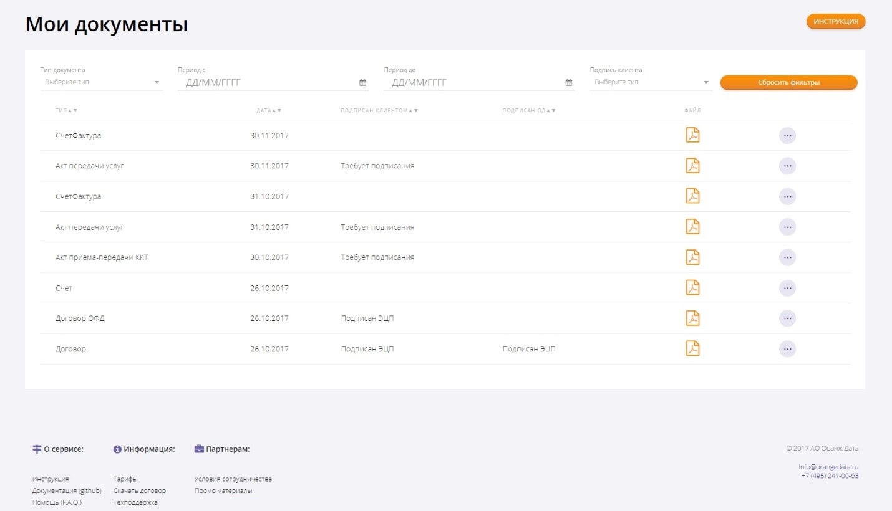Open calendar icon in Период с field
Viewport: 892px width, 511px height.
tap(362, 82)
